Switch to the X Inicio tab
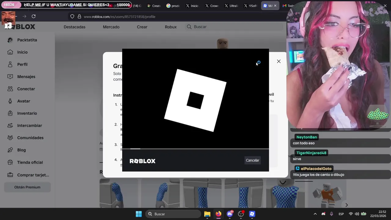Image resolution: width=391 pixels, height=220 pixels. pyautogui.click(x=192, y=6)
